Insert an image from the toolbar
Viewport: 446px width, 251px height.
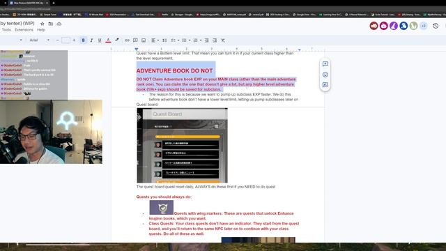[x=144, y=40]
